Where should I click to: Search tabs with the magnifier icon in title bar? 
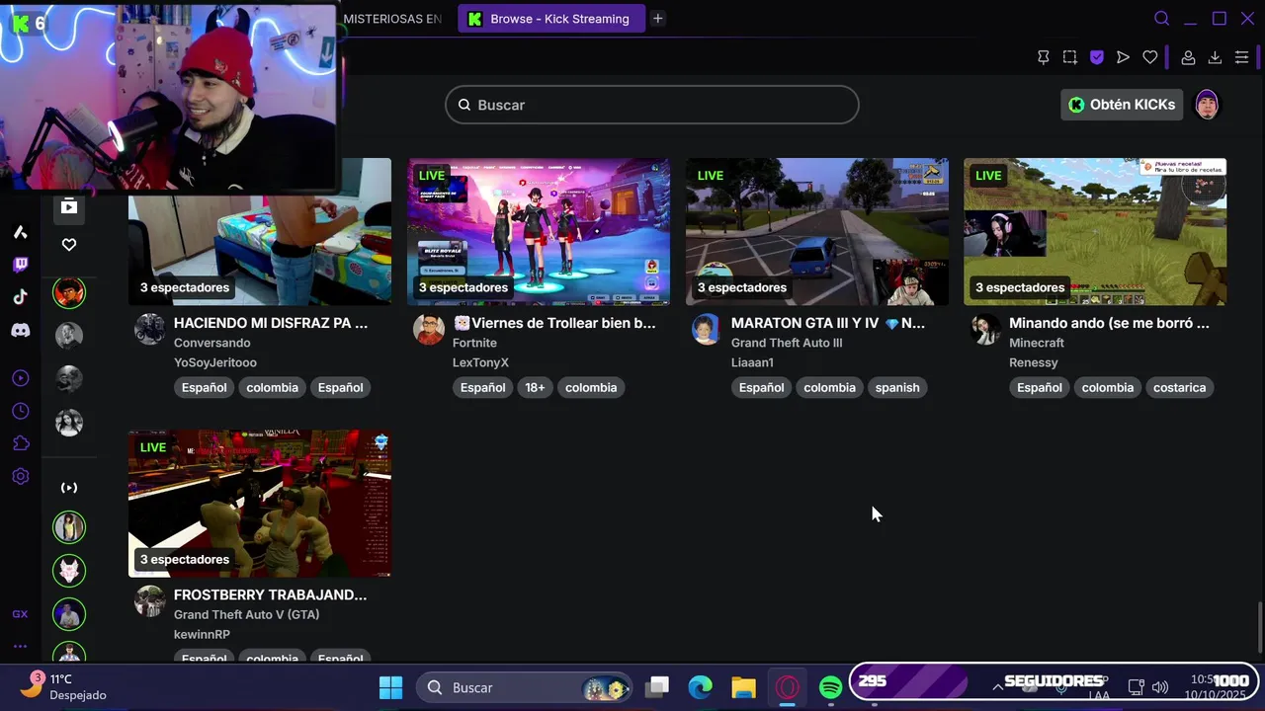point(1162,19)
